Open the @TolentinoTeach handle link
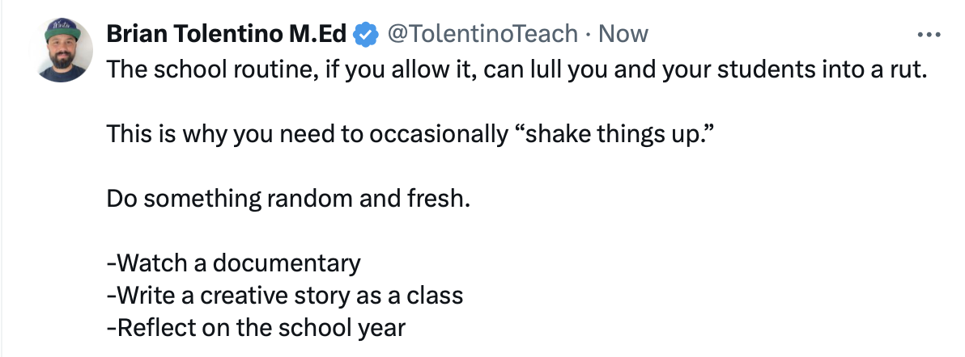 [x=483, y=34]
